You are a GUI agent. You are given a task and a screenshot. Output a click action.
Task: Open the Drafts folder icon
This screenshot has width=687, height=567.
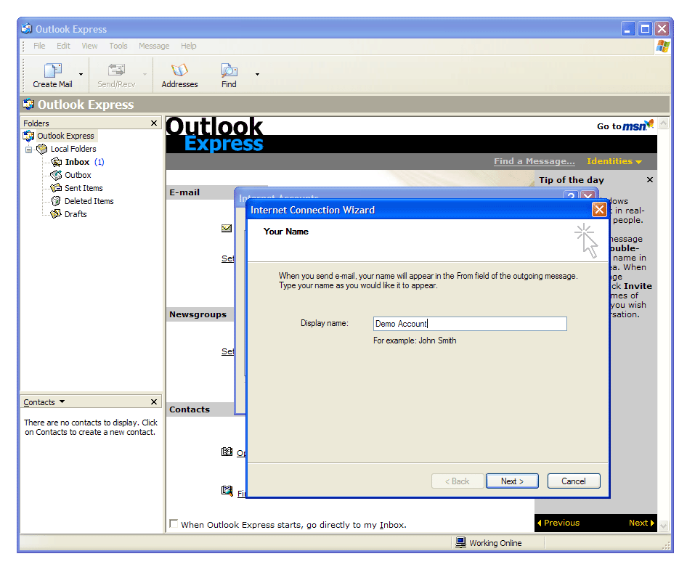coord(56,214)
